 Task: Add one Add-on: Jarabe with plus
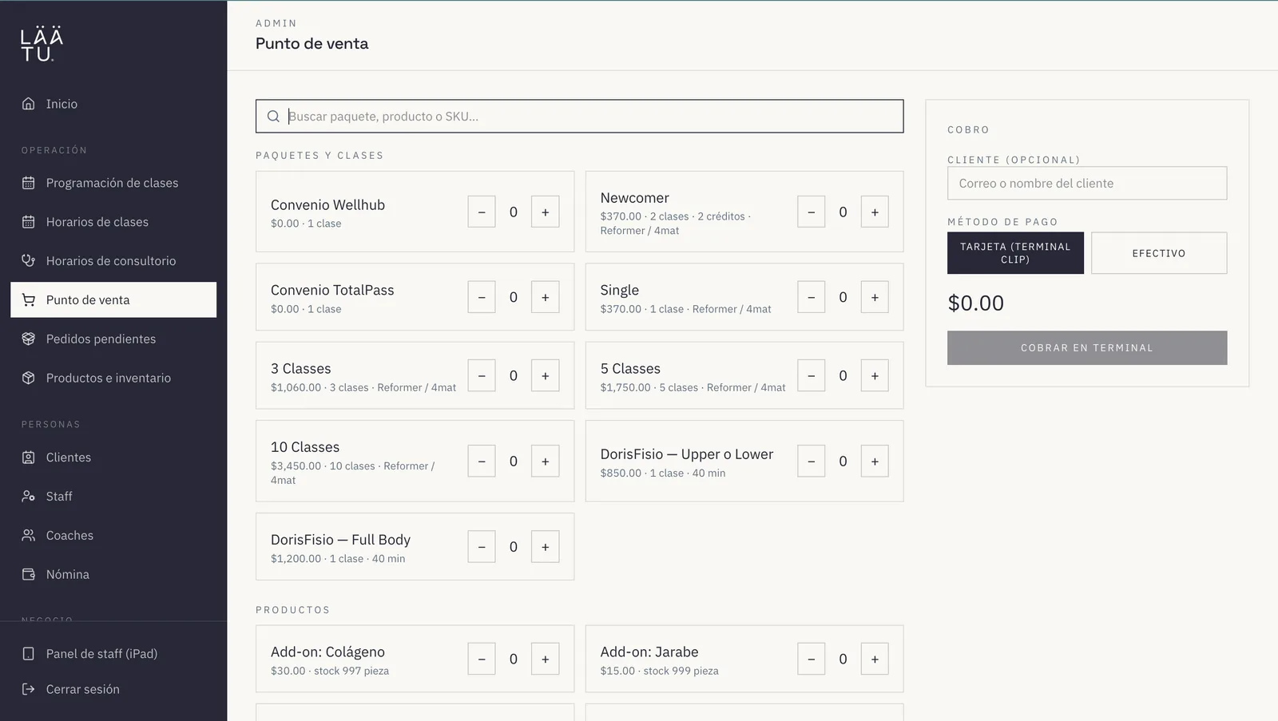(x=875, y=659)
